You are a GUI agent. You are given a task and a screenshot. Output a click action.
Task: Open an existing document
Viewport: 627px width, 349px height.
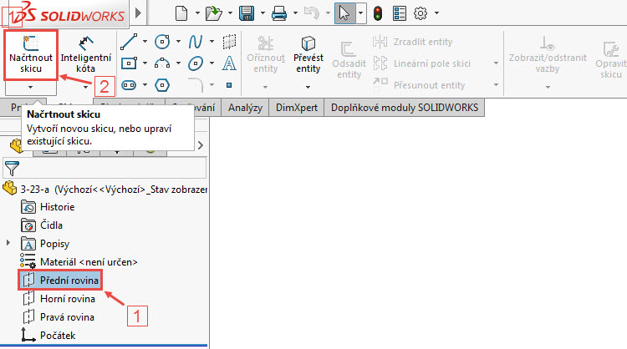[x=214, y=13]
